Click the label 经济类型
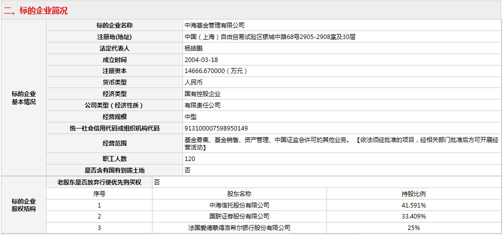The width and height of the screenshot is (503, 235). 114,94
